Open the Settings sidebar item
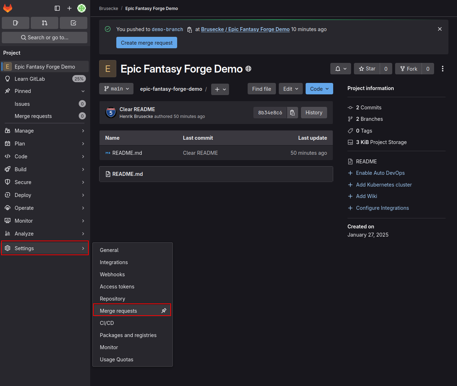 (x=45, y=248)
